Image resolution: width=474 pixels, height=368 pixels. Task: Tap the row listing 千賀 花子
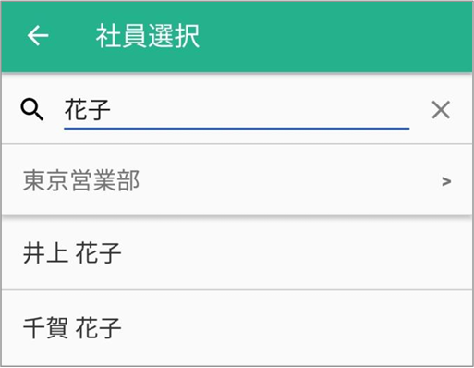237,328
